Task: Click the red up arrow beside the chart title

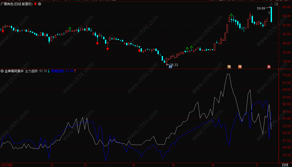Action: click(35, 4)
